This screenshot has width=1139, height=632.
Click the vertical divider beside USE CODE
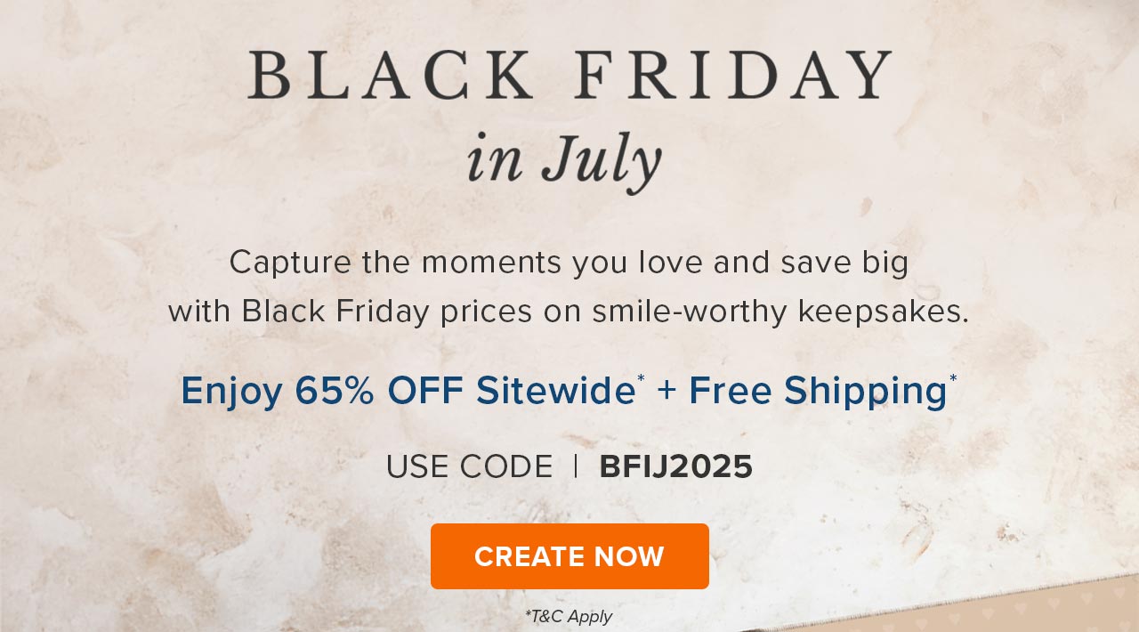pos(576,466)
